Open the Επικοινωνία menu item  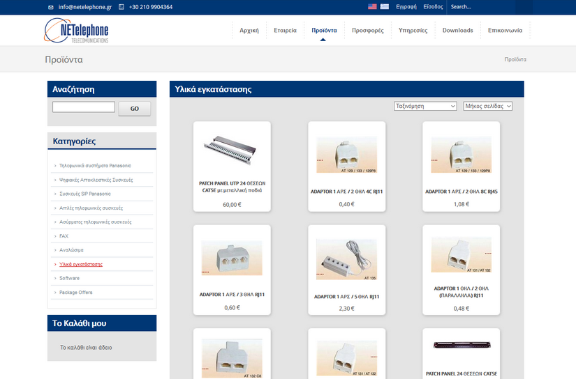pyautogui.click(x=507, y=31)
